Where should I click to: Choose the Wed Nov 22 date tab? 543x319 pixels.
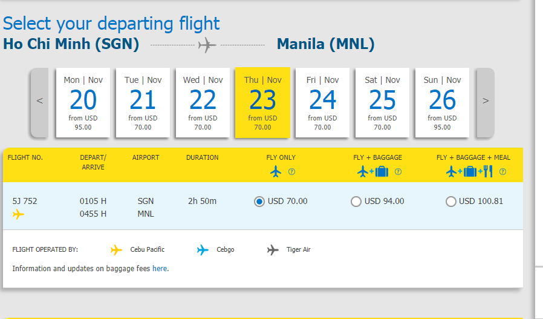pyautogui.click(x=203, y=102)
